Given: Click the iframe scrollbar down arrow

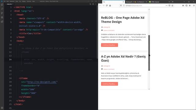Looking at the screenshot, I should pos(149,89).
